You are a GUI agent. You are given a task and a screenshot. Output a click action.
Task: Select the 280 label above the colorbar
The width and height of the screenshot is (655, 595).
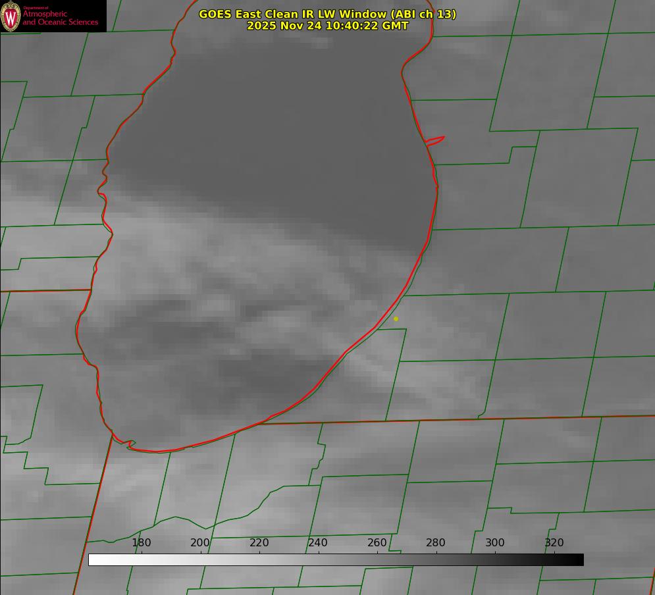(436, 542)
